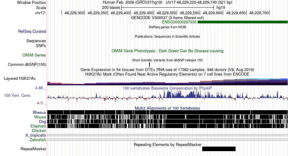Open the OMIM Genes track label

pos(34,55)
